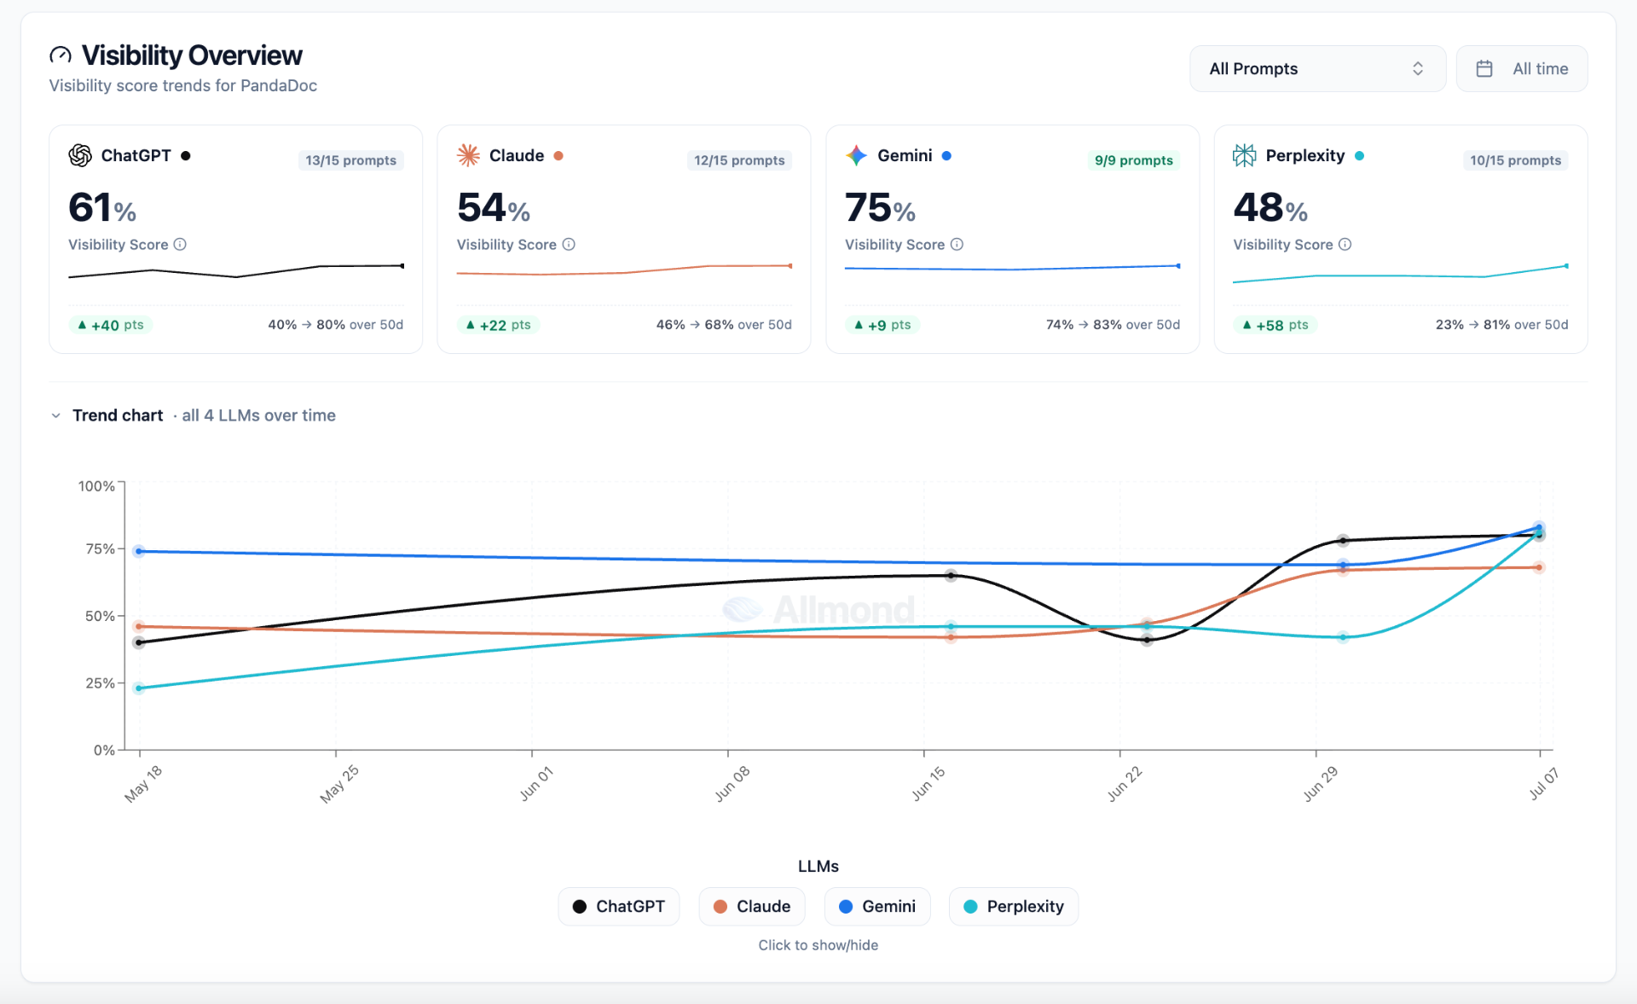
Task: Open the All Prompts dropdown
Action: point(1317,69)
